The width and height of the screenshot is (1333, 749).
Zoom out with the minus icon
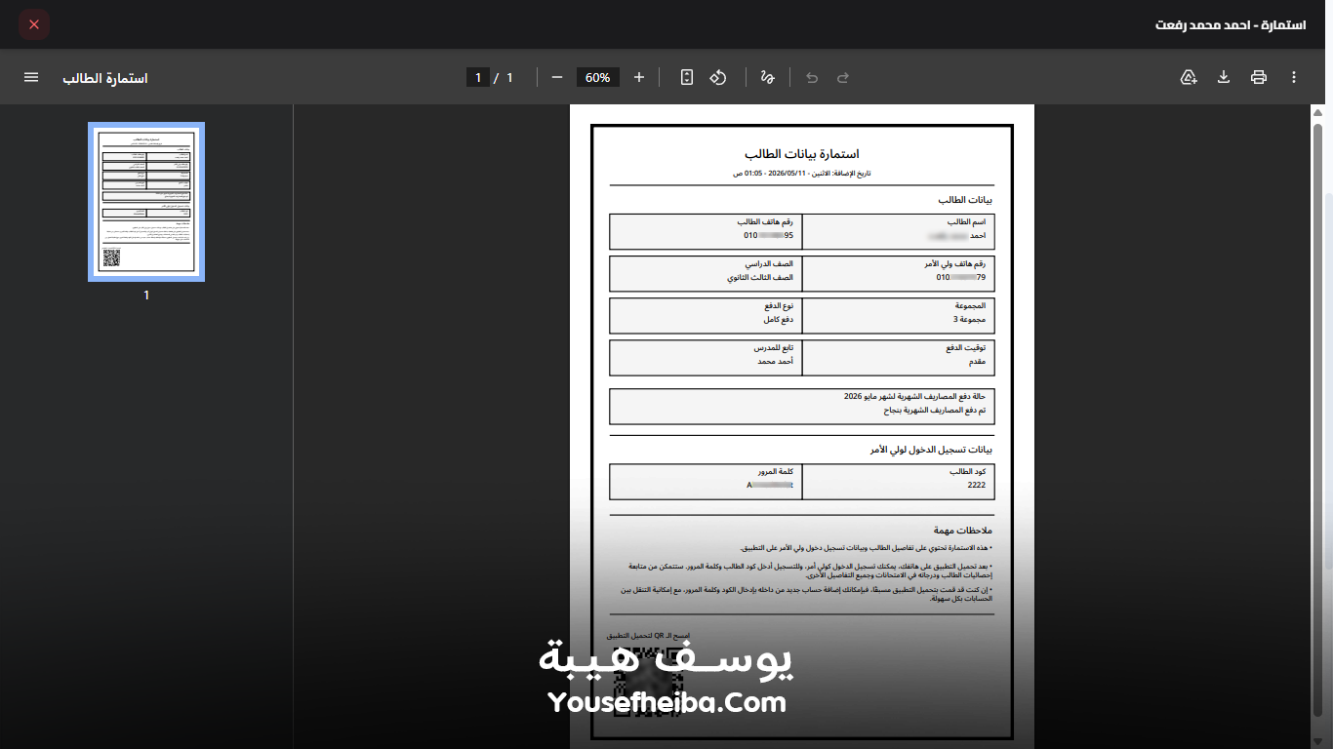[x=557, y=77]
